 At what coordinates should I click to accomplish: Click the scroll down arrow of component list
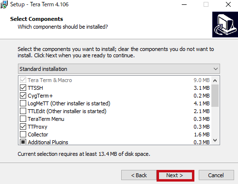pyautogui.click(x=215, y=140)
